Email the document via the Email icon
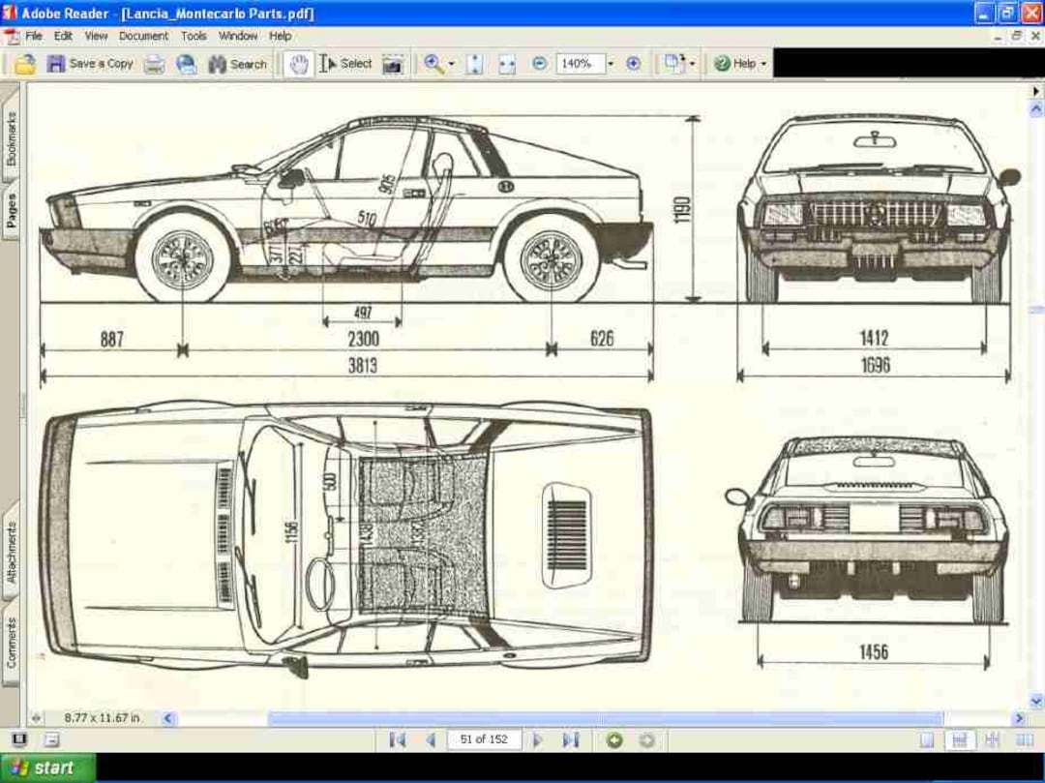The image size is (1045, 783). click(x=187, y=64)
